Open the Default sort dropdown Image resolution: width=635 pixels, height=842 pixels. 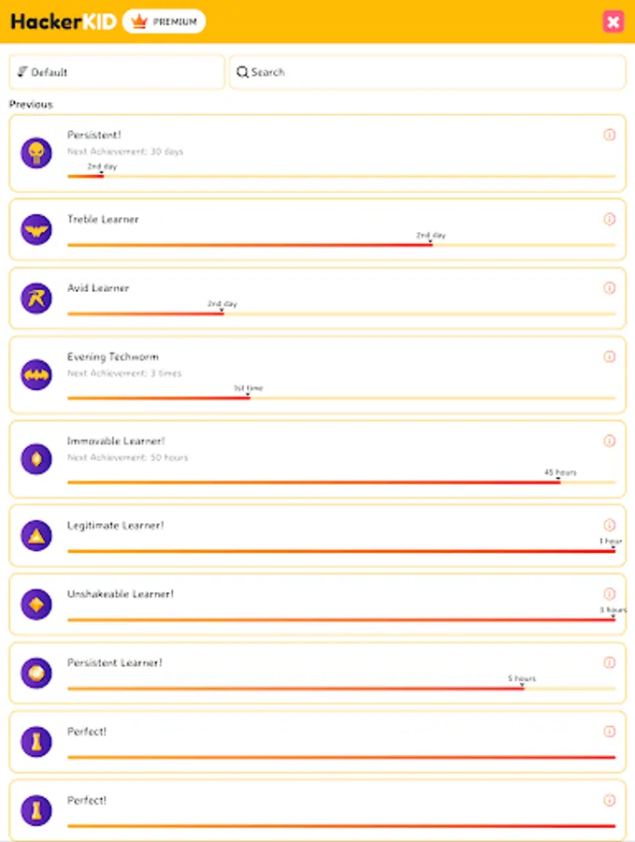[117, 72]
